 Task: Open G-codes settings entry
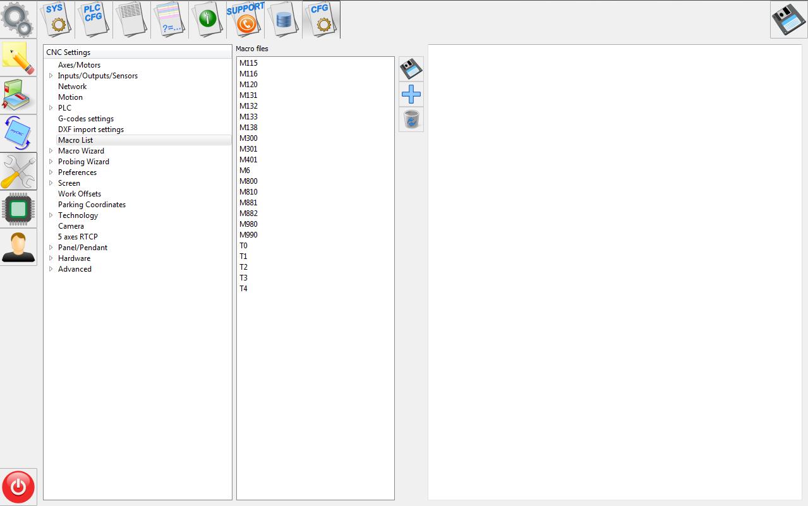click(x=86, y=119)
